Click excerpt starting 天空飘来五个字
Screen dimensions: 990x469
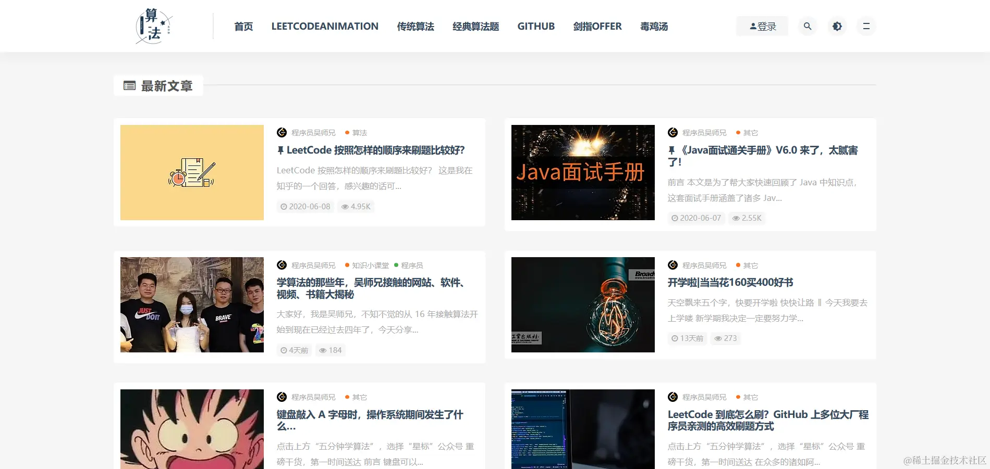click(767, 310)
